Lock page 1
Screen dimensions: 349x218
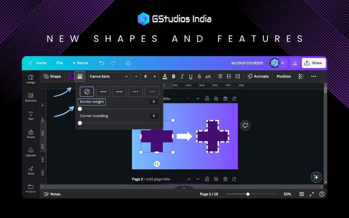207,99
